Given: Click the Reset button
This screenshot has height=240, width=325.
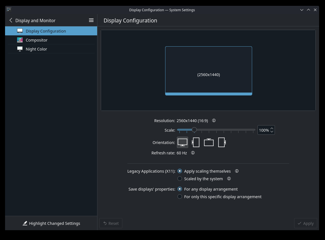Looking at the screenshot, I should (x=111, y=223).
